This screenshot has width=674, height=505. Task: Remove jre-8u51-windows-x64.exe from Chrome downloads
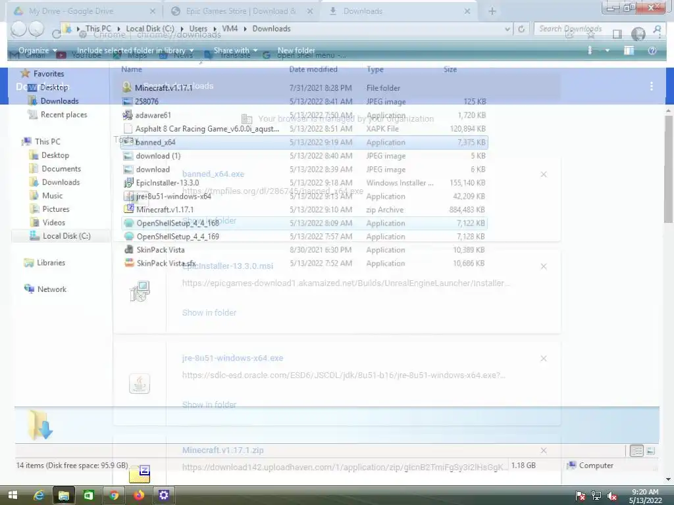[544, 358]
